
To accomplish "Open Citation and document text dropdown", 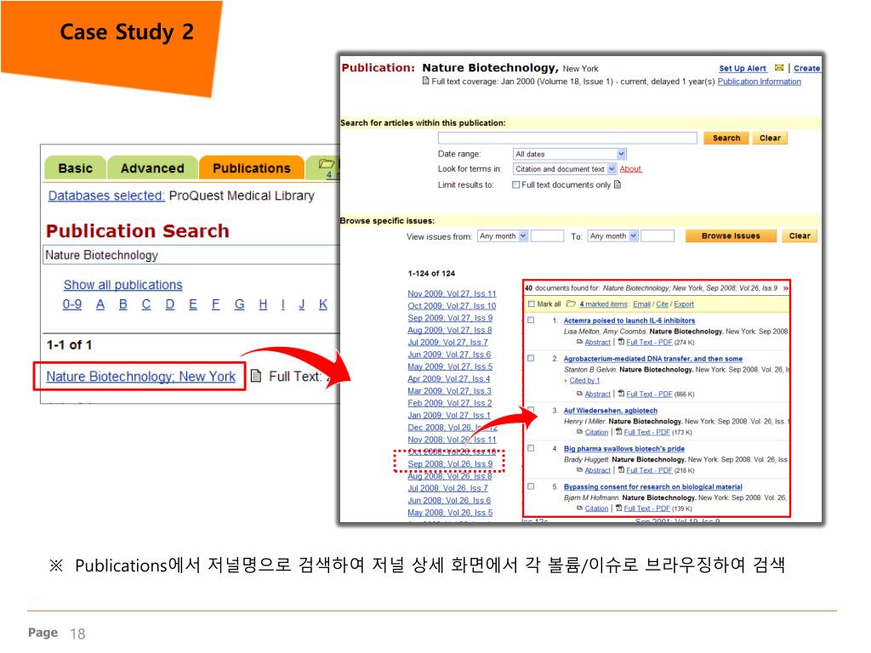I will (565, 169).
